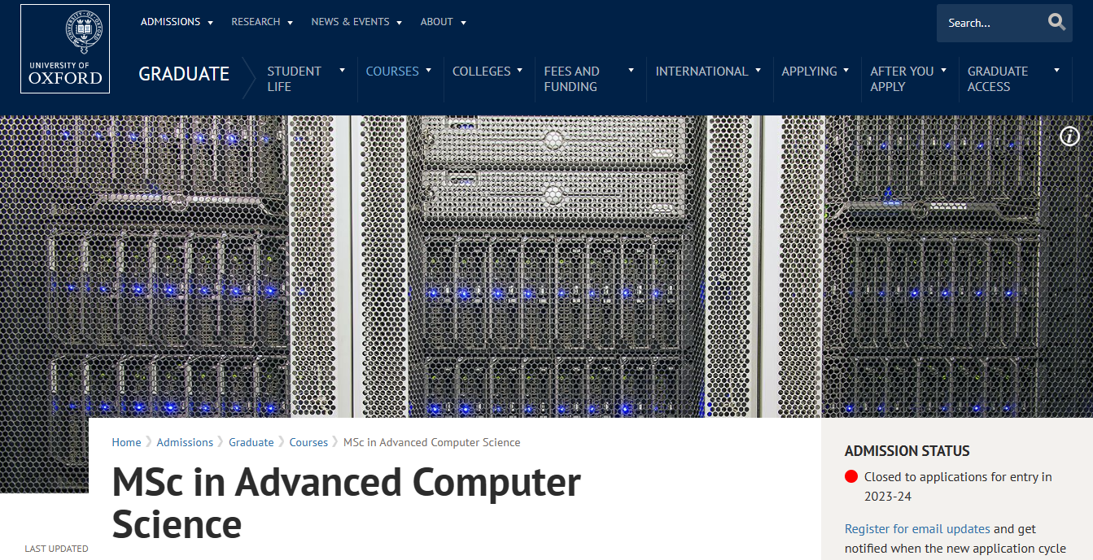Click the Applying menu arrow
The height and width of the screenshot is (560, 1093).
846,71
